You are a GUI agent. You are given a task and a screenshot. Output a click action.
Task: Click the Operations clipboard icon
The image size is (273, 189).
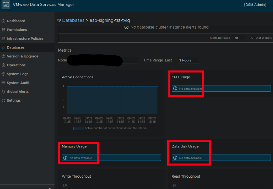point(4,65)
